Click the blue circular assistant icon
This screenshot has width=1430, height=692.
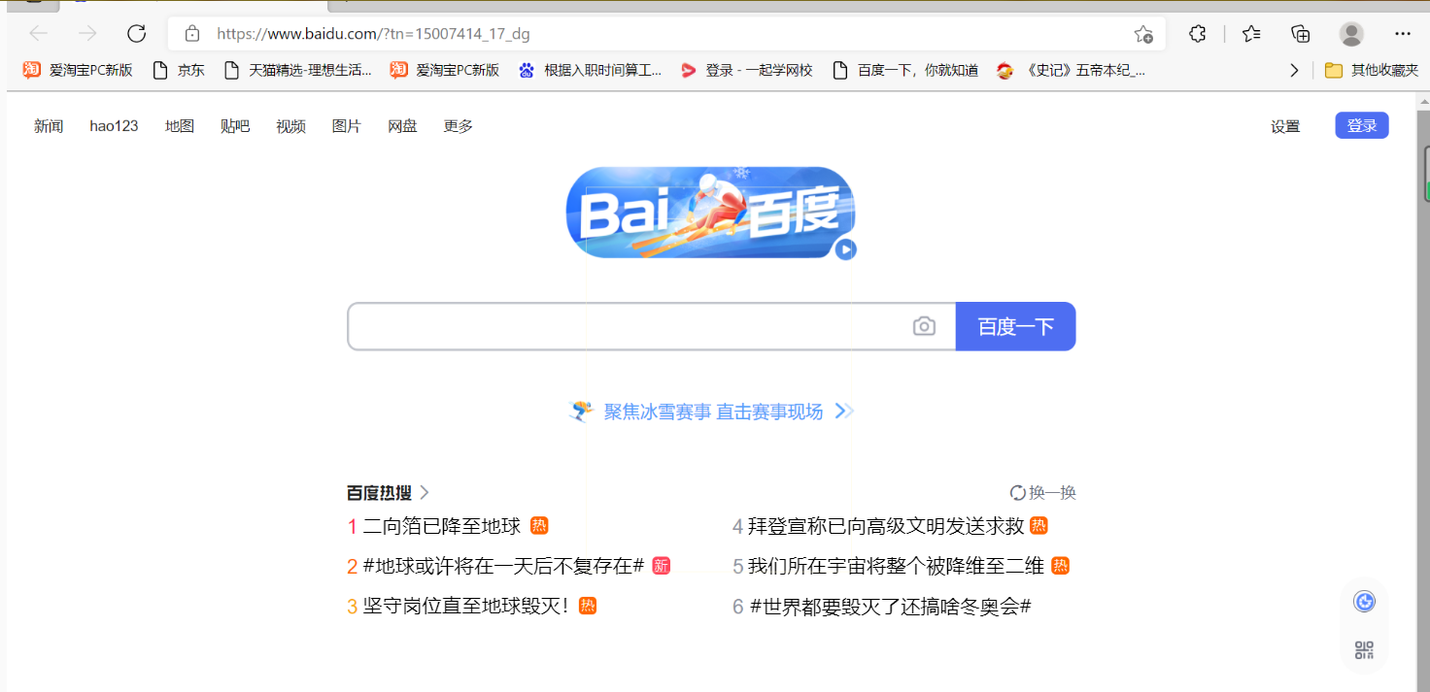coord(1364,602)
